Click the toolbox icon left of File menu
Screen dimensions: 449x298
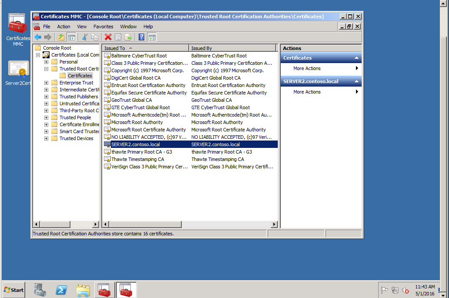tap(37, 27)
